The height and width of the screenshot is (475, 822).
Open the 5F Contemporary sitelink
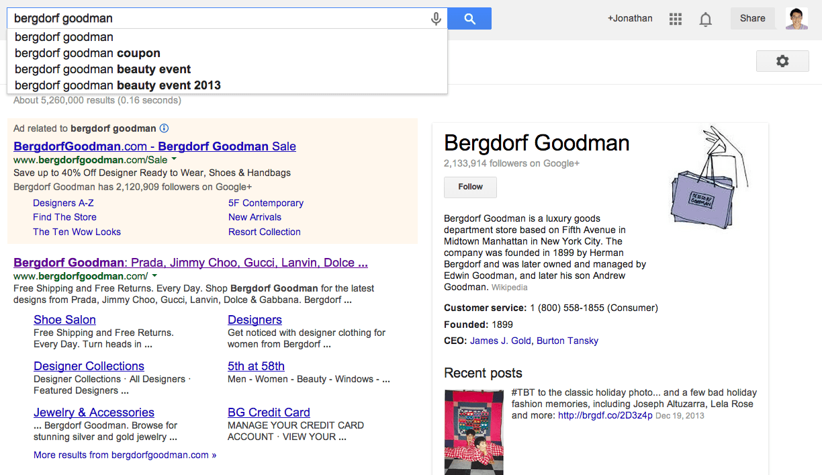tap(266, 203)
